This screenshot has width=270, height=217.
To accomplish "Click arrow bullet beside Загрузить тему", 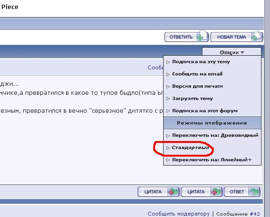I will click(x=168, y=99).
